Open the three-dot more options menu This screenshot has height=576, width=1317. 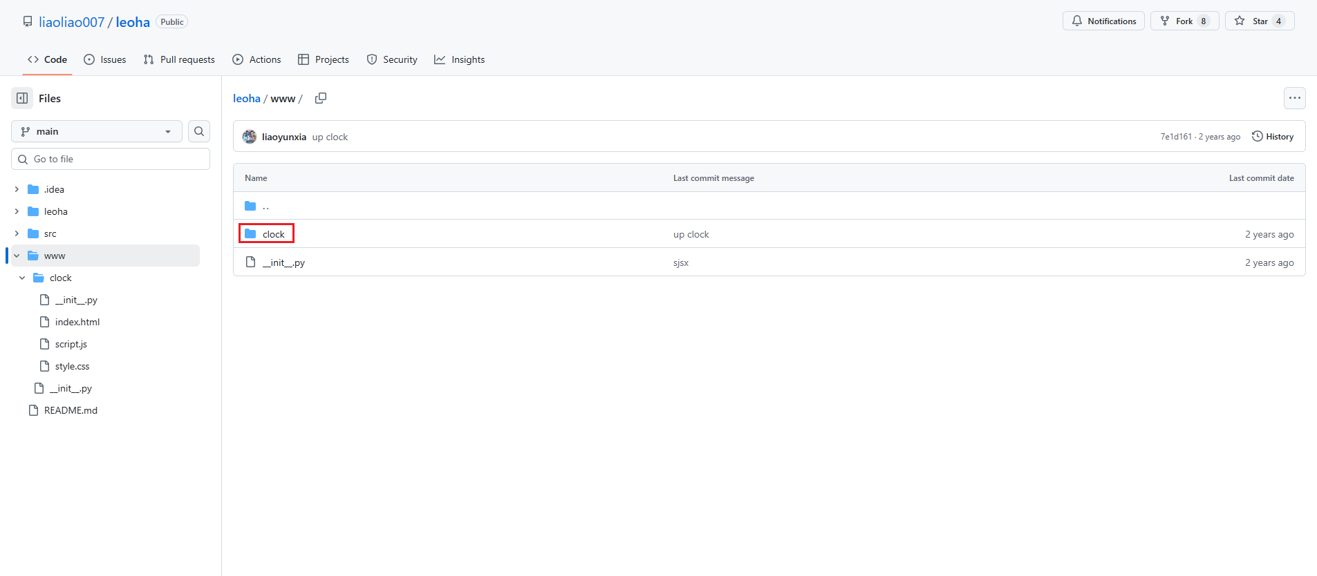point(1294,98)
